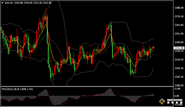Click the 11.66 MACD scale label
This screenshot has height=107, width=185.
pos(177,89)
